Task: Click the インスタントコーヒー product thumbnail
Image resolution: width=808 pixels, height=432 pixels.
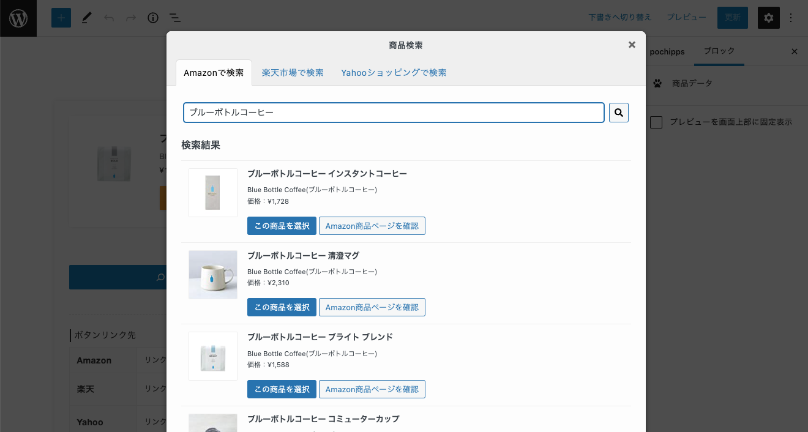Action: (x=213, y=193)
